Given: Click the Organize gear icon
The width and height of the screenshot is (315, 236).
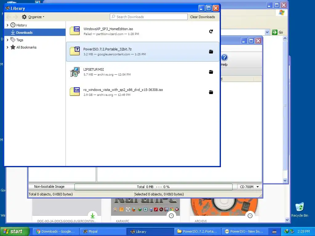Looking at the screenshot, I should click(x=24, y=17).
